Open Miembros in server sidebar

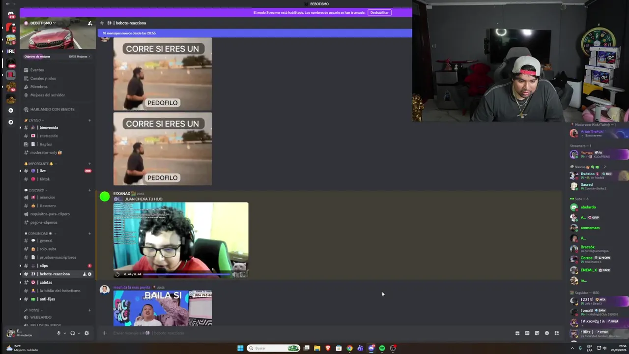57,87
